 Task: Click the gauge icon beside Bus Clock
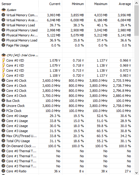[4, 101]
